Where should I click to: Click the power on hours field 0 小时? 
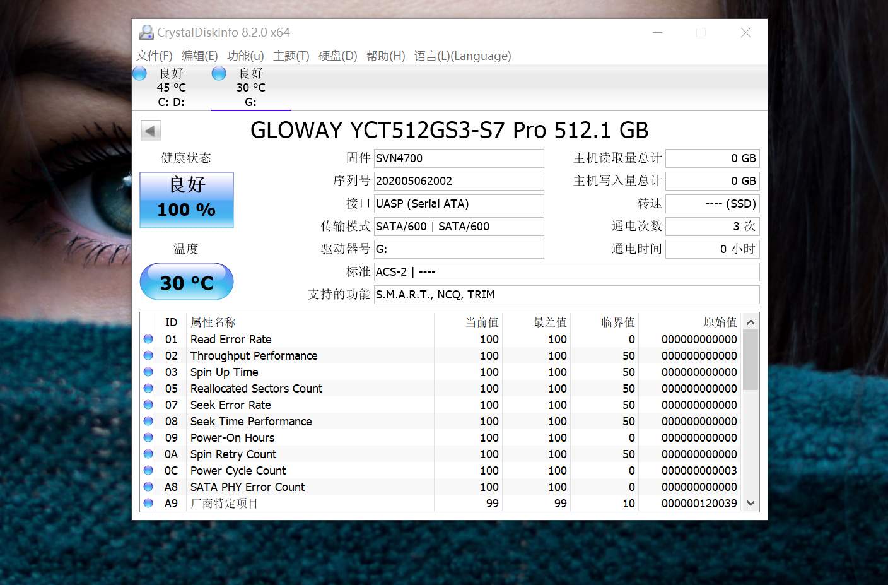click(x=713, y=249)
